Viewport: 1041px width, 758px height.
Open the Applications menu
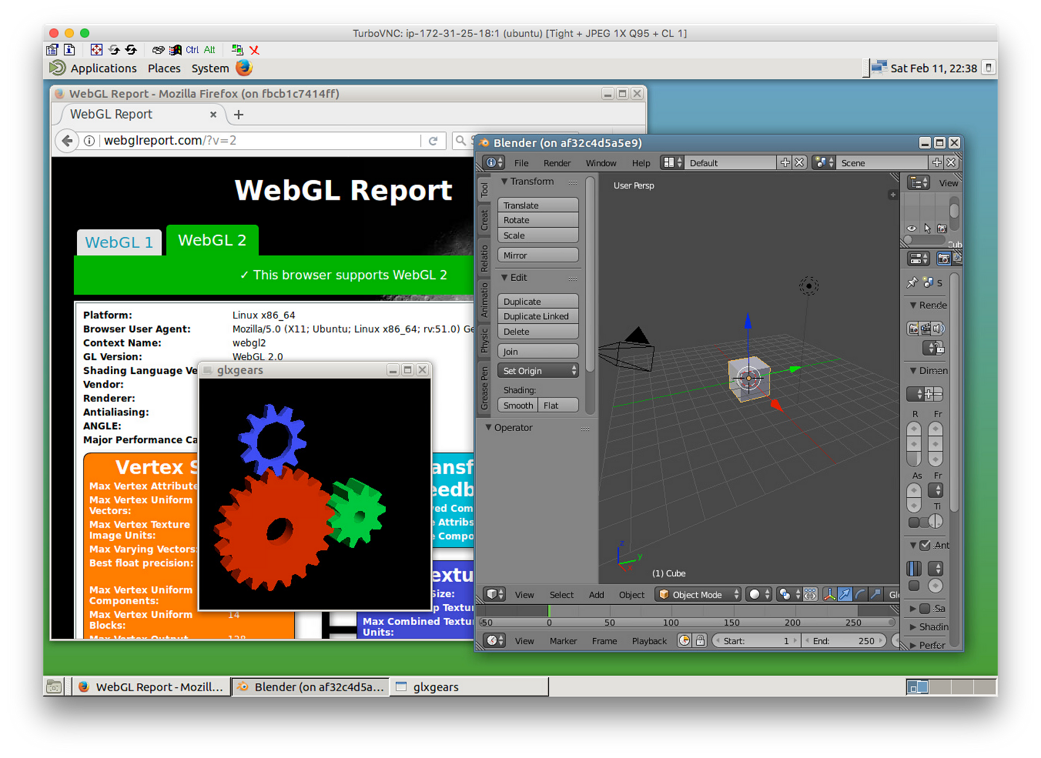point(103,68)
